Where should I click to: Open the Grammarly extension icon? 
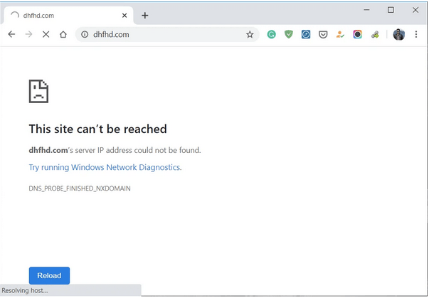pos(271,34)
